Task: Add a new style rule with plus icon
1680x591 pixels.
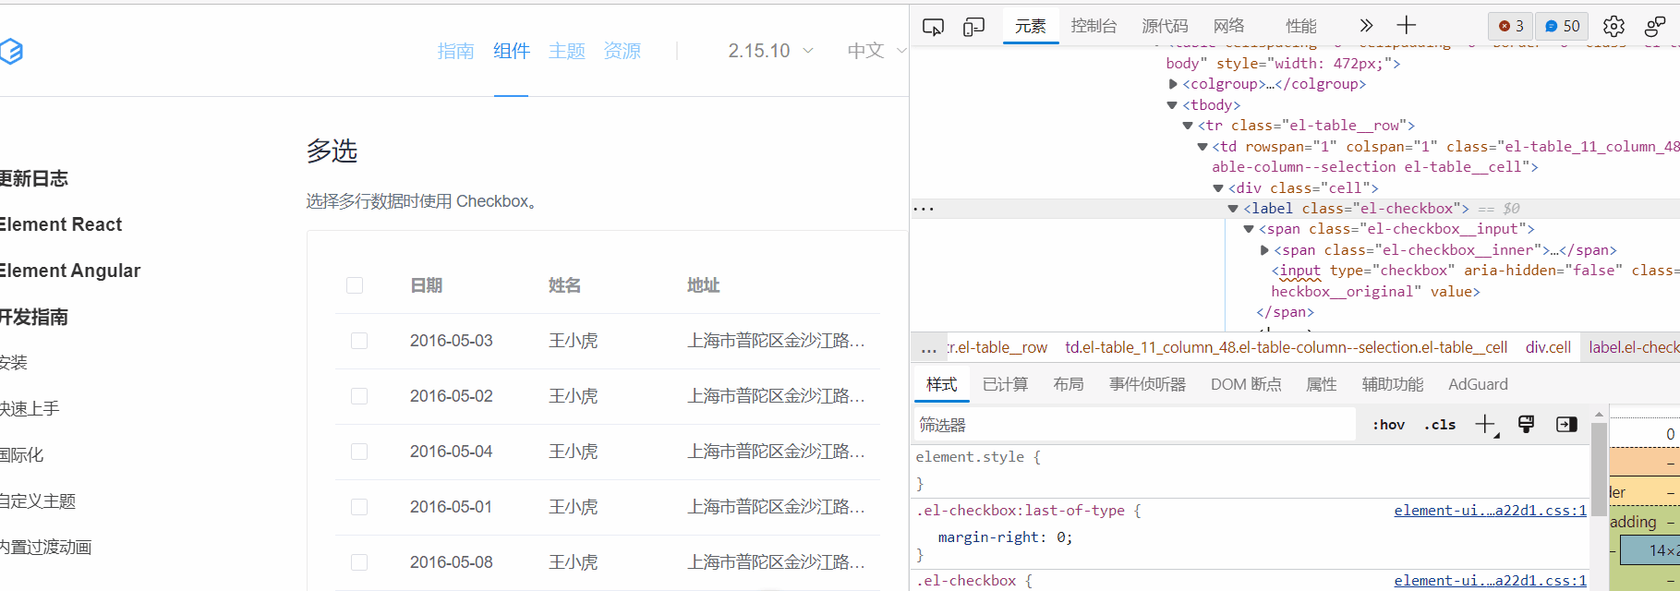Action: (x=1486, y=425)
